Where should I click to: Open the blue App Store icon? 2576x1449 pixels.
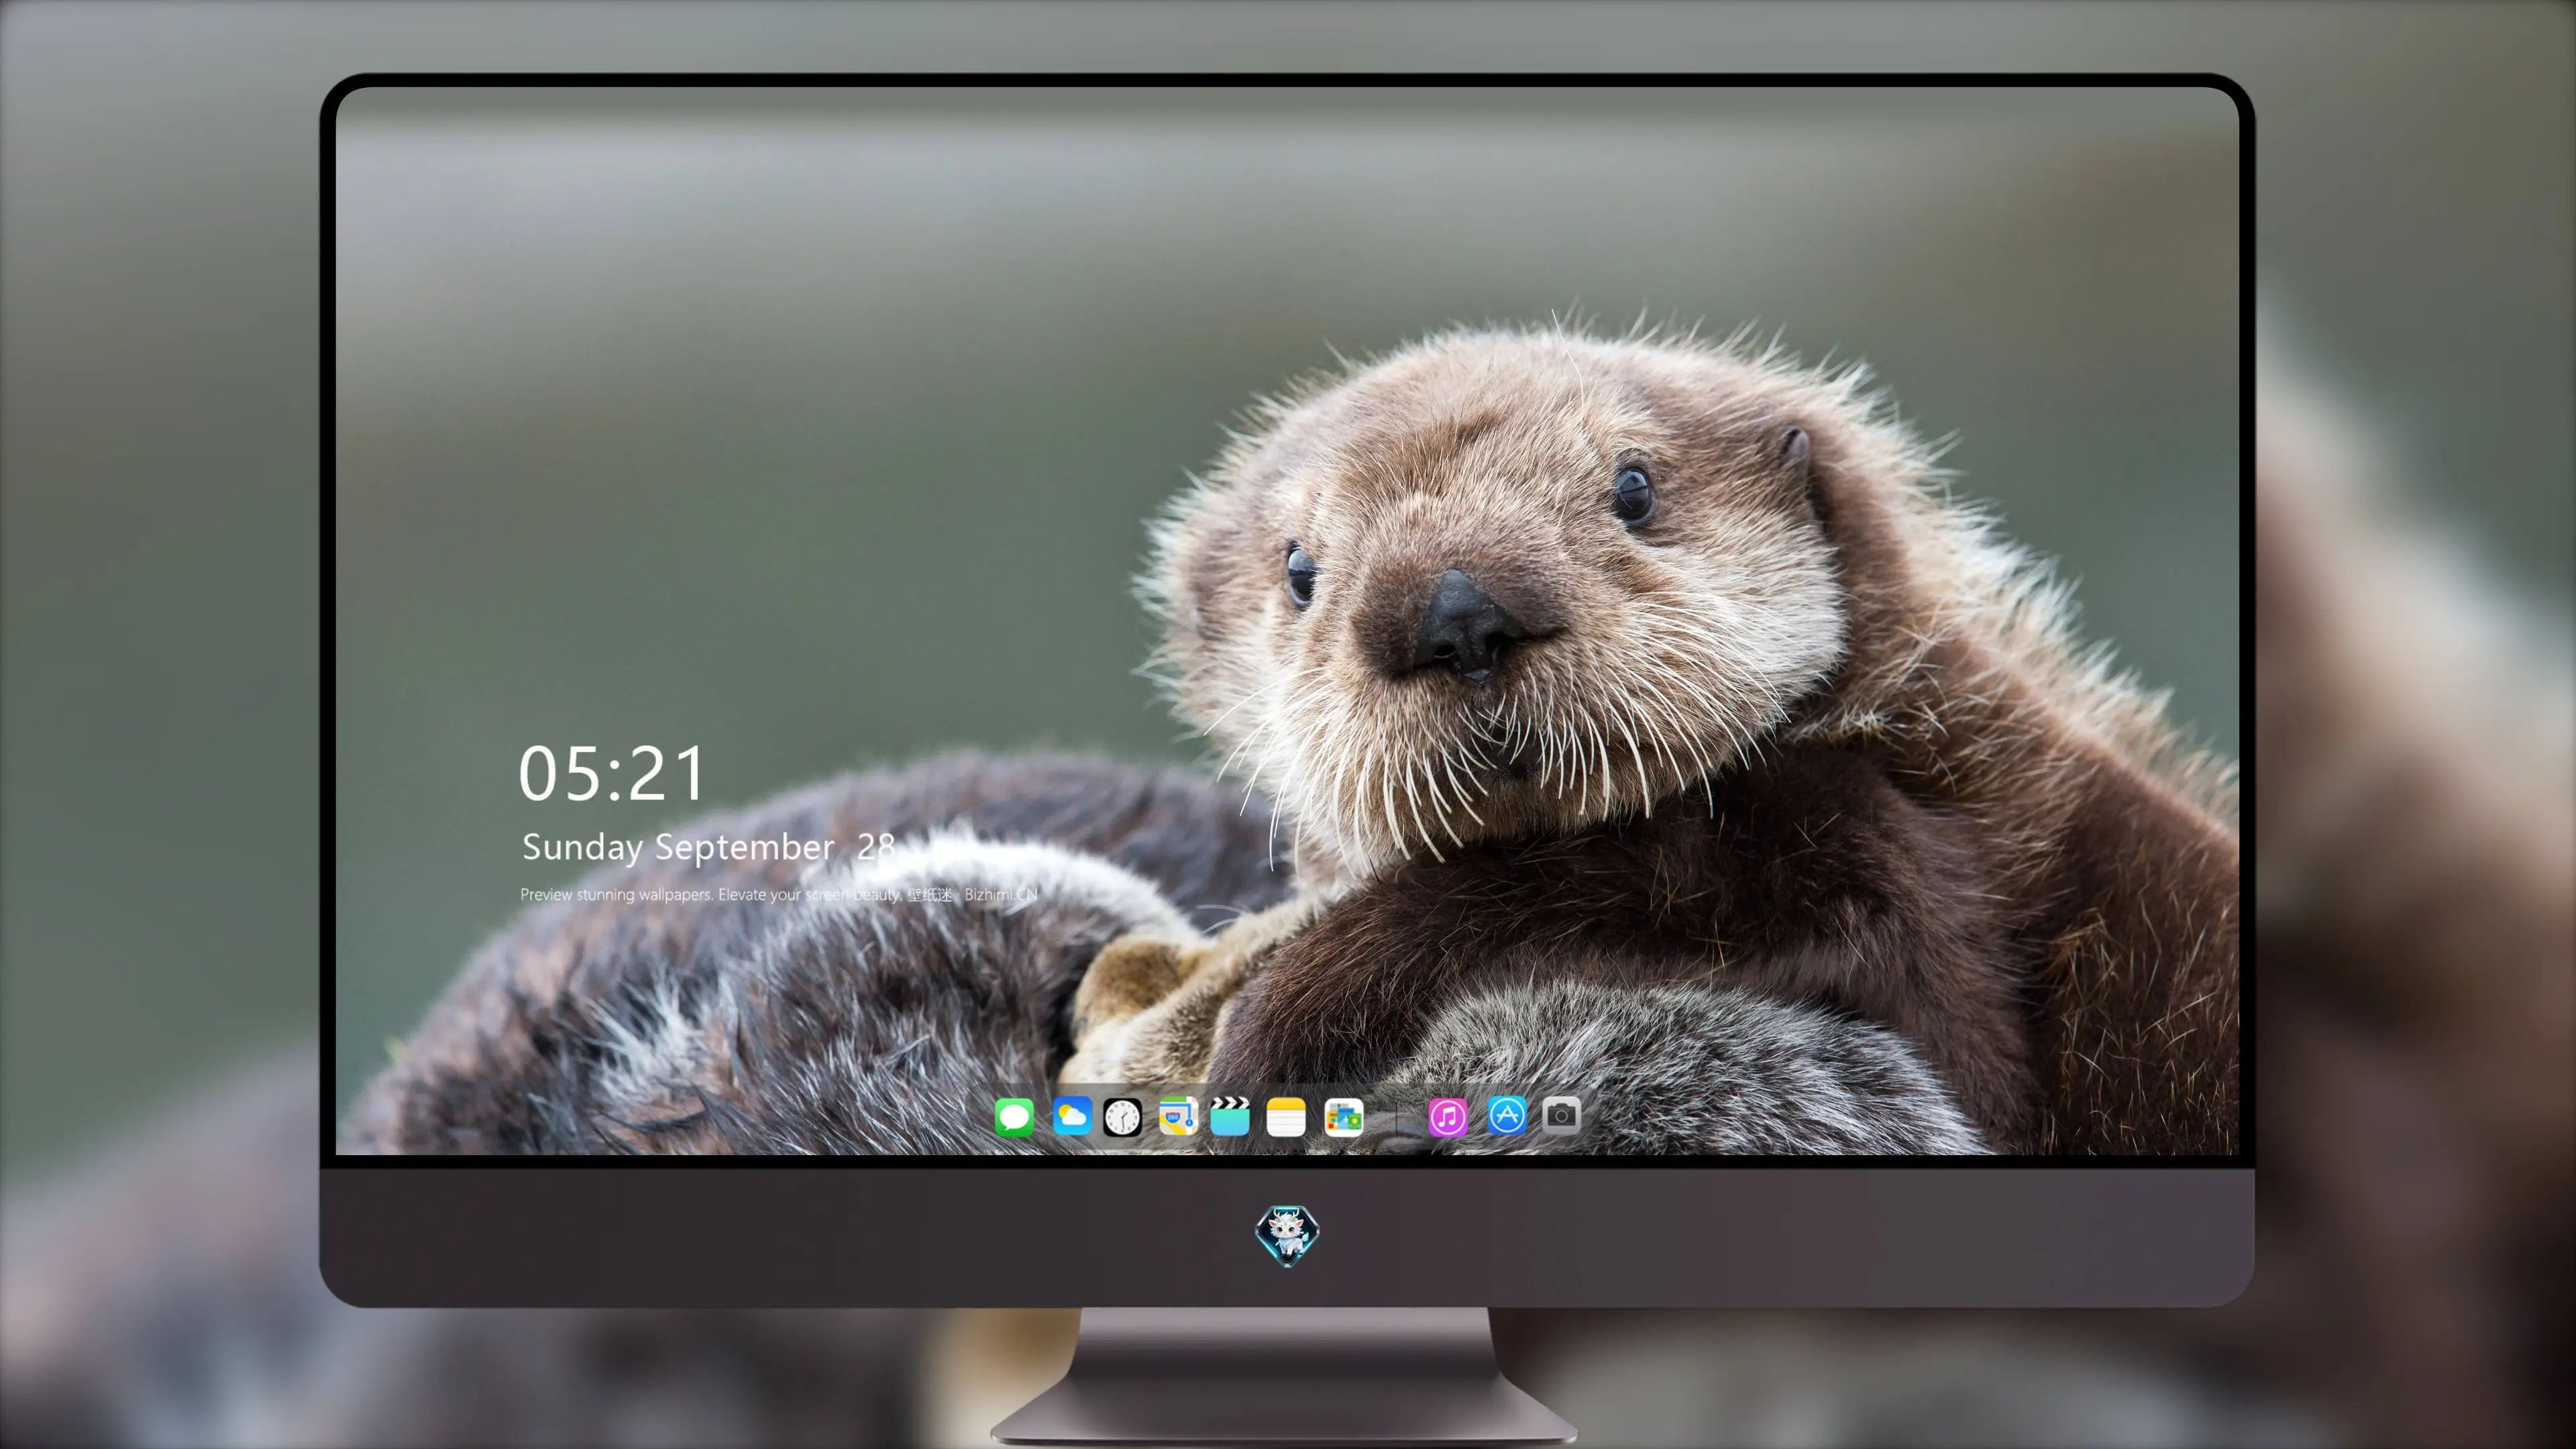tap(1507, 1115)
